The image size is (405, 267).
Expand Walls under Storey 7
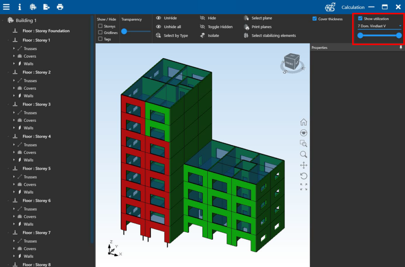pos(14,256)
